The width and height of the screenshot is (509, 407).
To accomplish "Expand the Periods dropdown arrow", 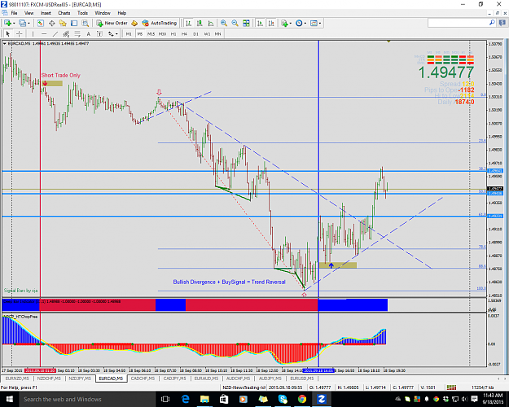I will (x=305, y=23).
